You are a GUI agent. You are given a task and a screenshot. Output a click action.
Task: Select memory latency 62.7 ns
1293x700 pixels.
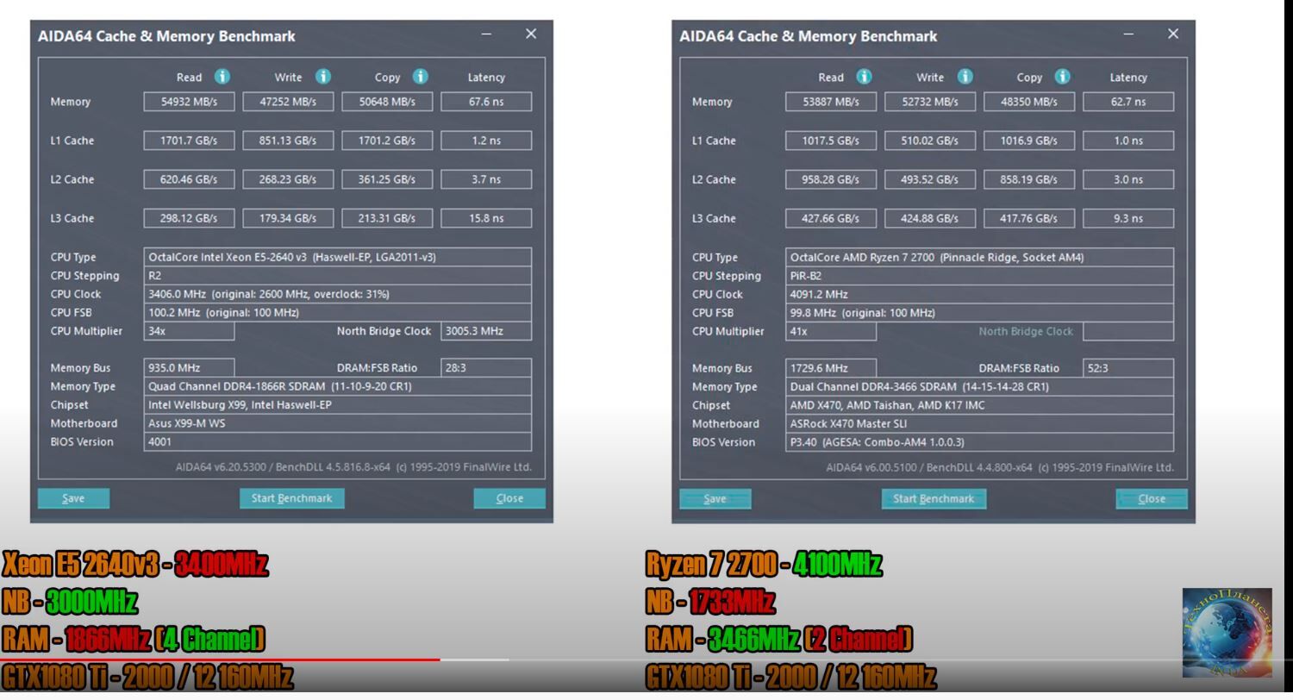[x=1128, y=102]
